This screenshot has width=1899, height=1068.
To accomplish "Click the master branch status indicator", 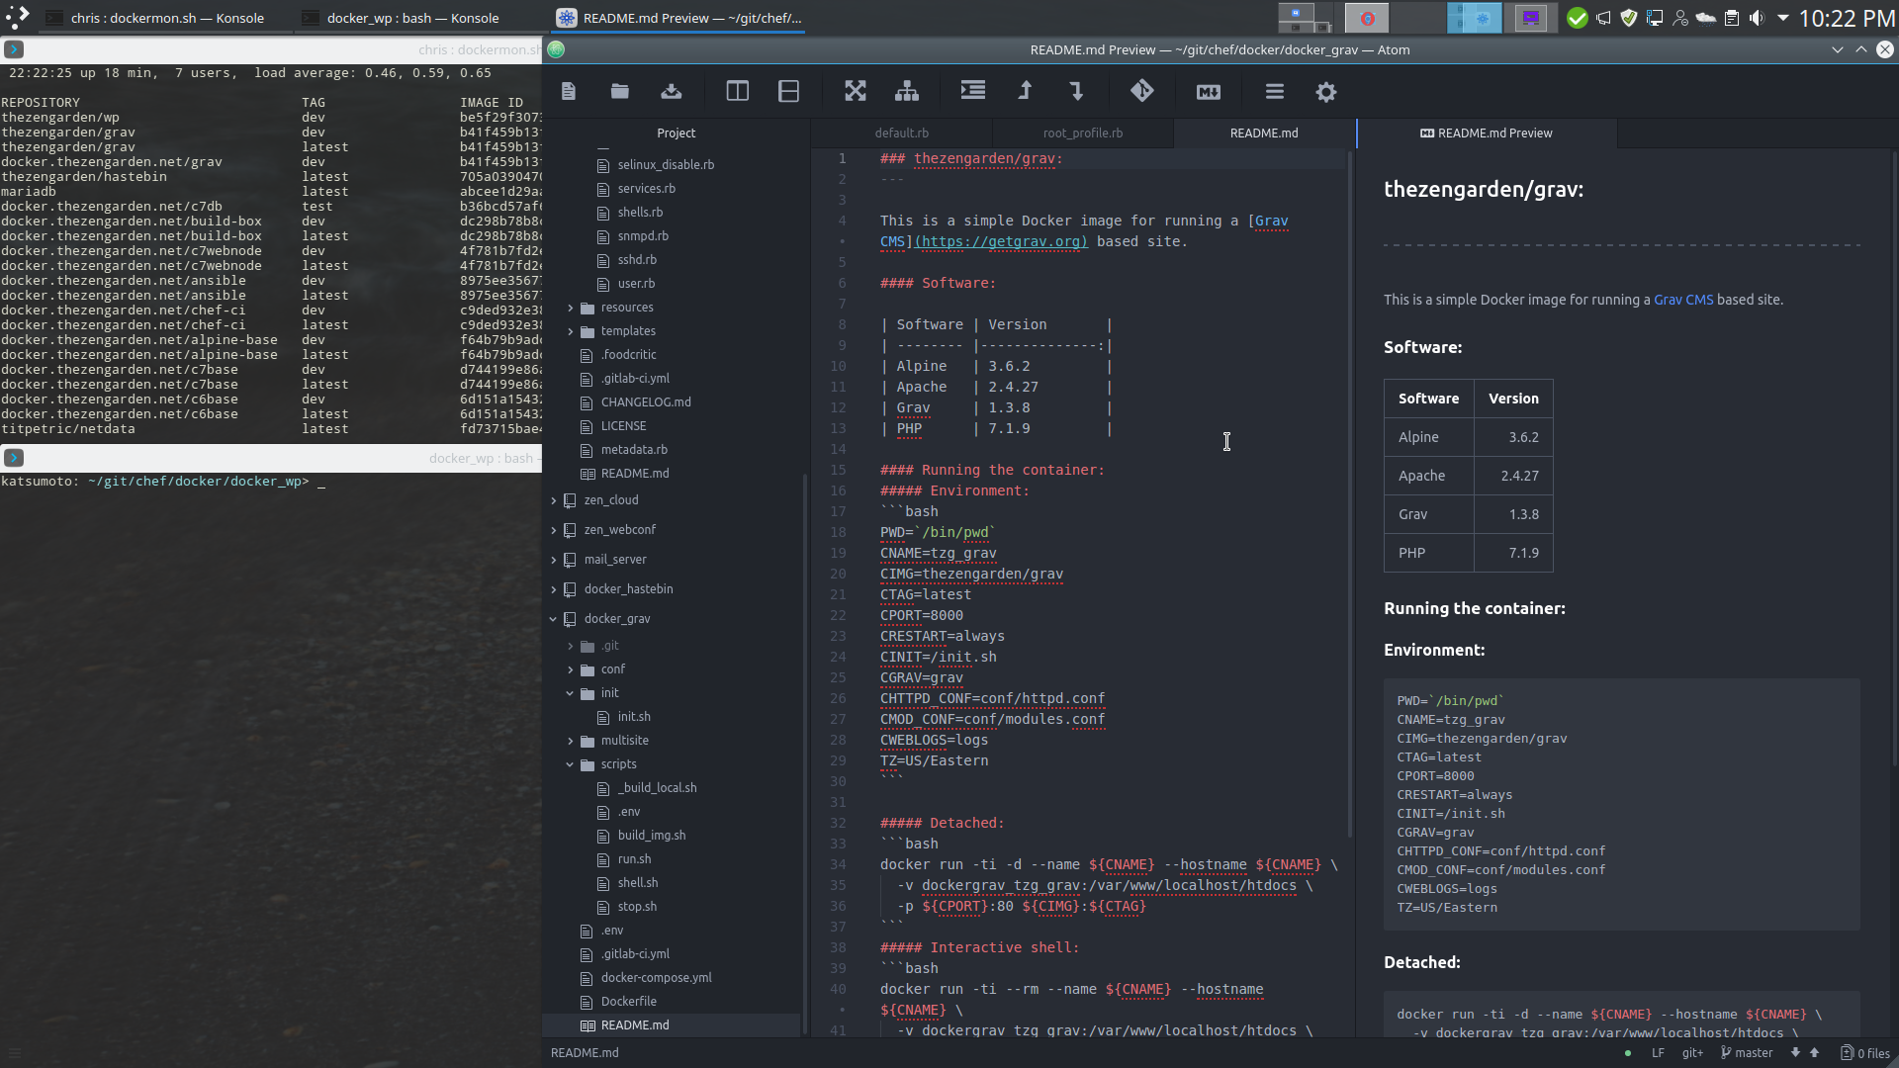I will [x=1747, y=1053].
